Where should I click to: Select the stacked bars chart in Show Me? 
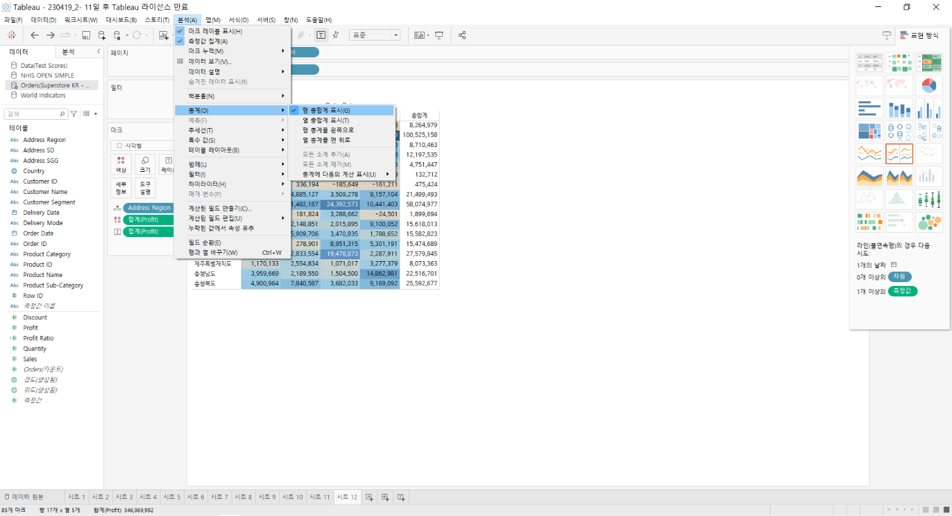tap(899, 108)
